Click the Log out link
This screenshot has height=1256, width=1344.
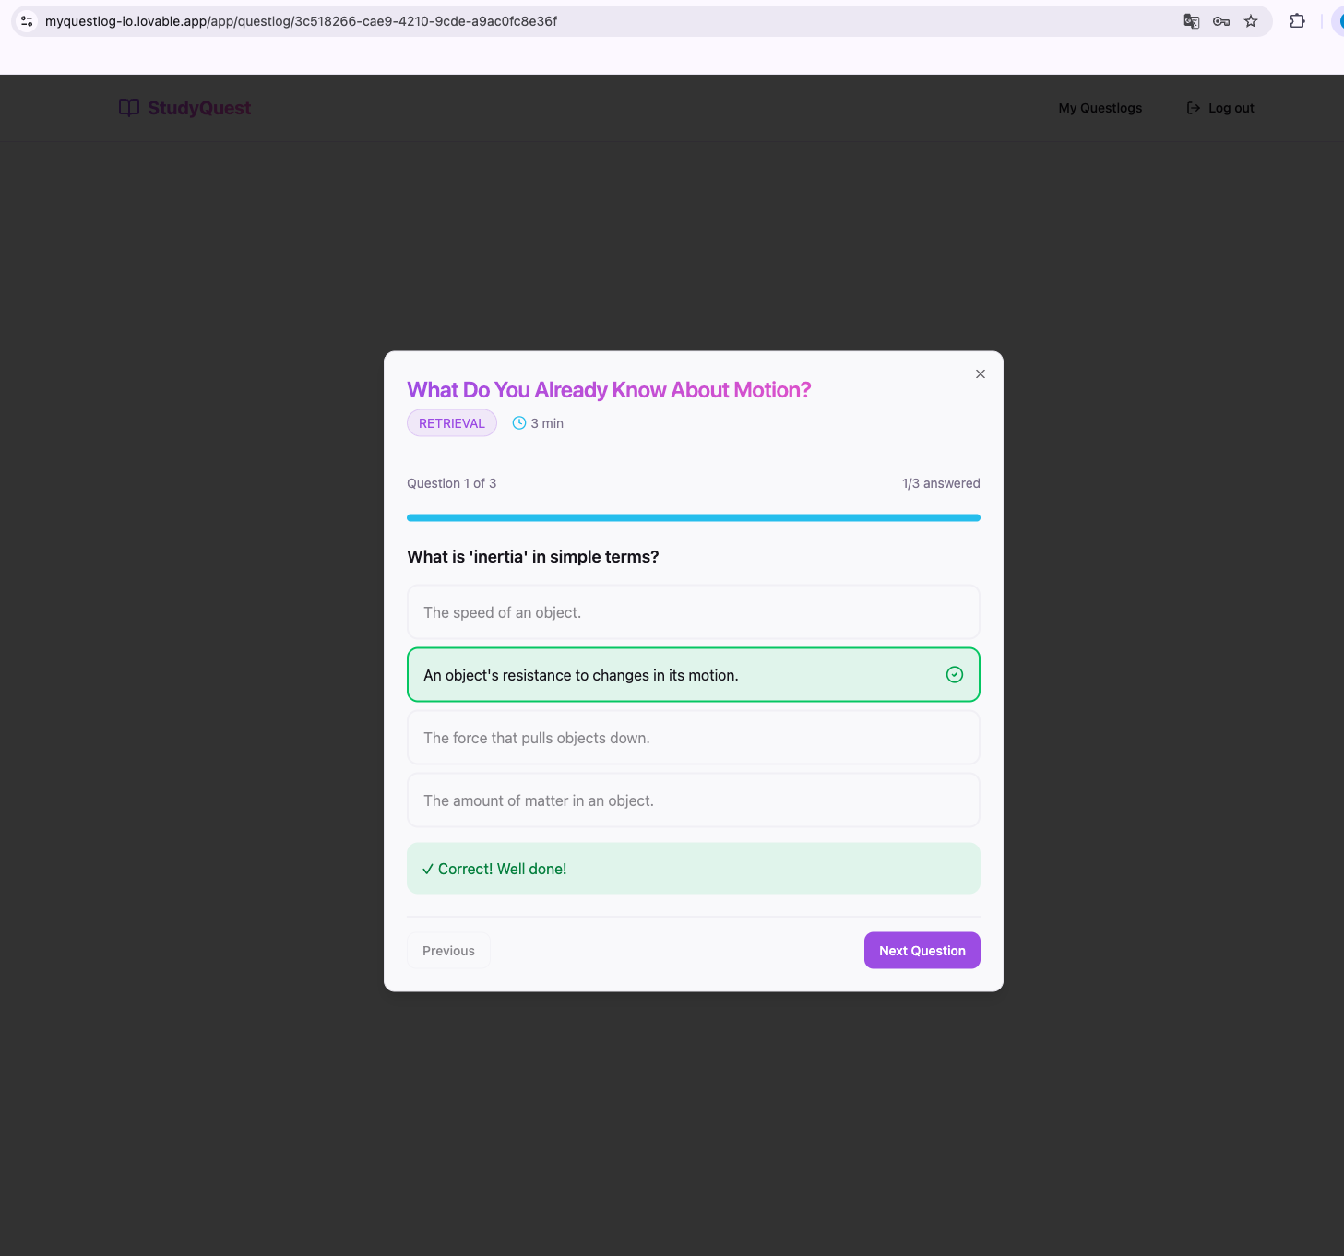(x=1220, y=108)
